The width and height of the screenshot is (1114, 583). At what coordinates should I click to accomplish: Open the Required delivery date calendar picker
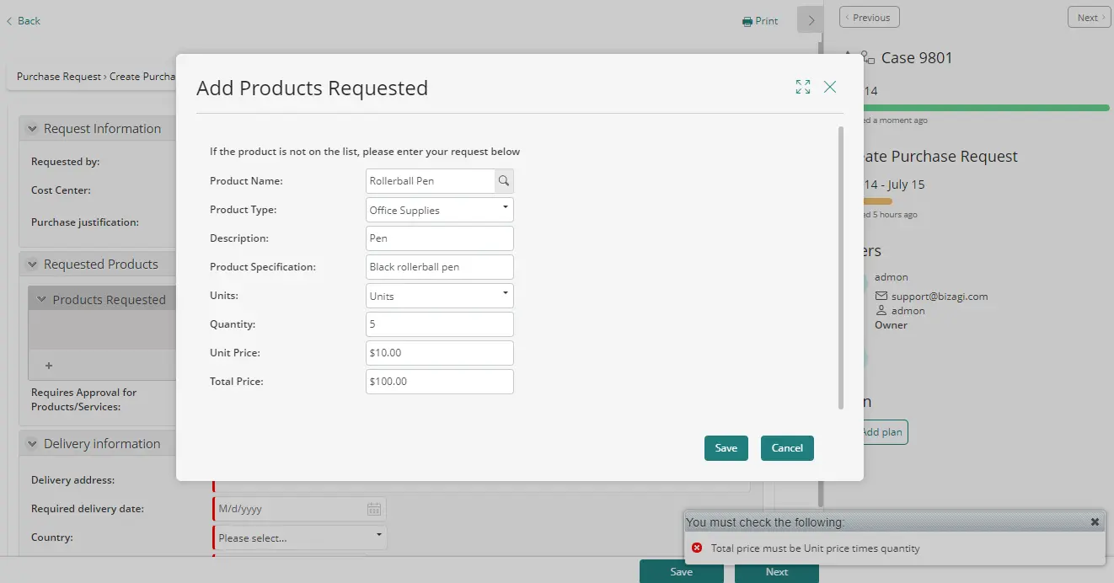tap(374, 509)
